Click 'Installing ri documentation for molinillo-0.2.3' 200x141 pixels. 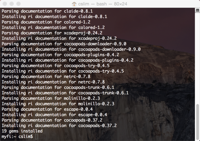coord(58,104)
